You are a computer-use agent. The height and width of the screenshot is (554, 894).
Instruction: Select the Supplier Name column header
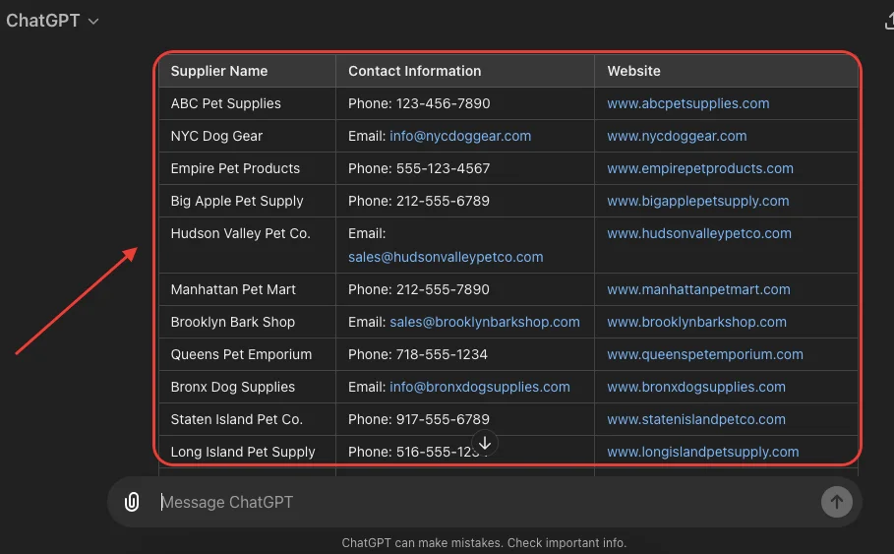(247, 71)
